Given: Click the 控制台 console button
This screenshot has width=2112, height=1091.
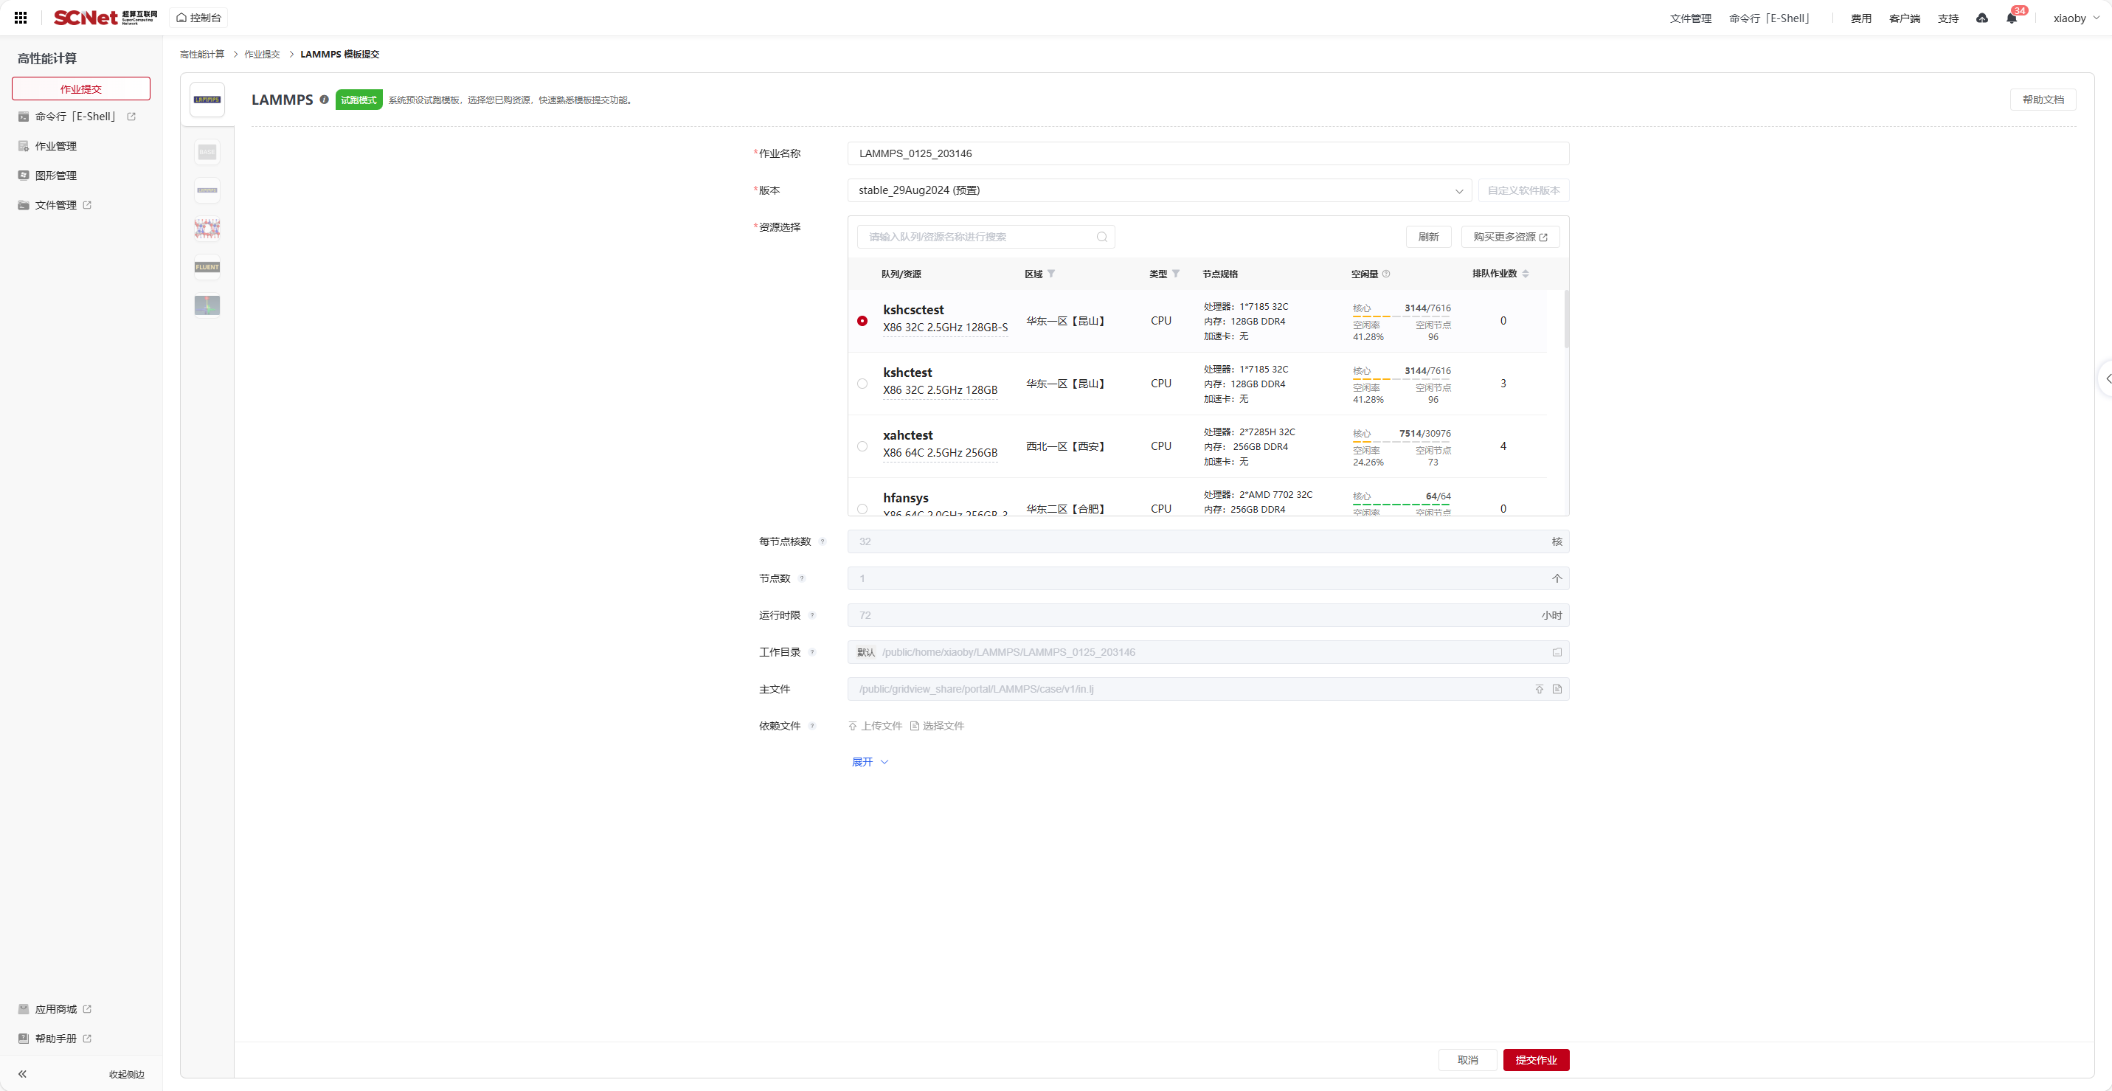Looking at the screenshot, I should pyautogui.click(x=198, y=17).
